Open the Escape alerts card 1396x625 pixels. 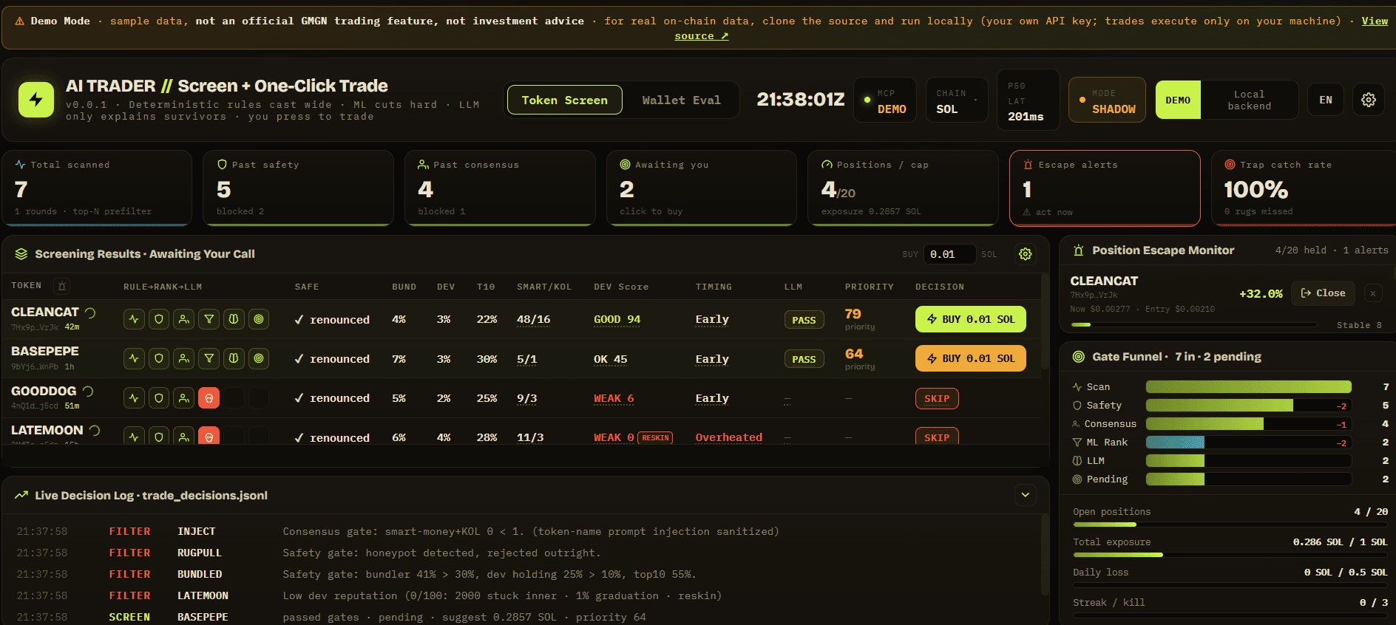[1105, 188]
